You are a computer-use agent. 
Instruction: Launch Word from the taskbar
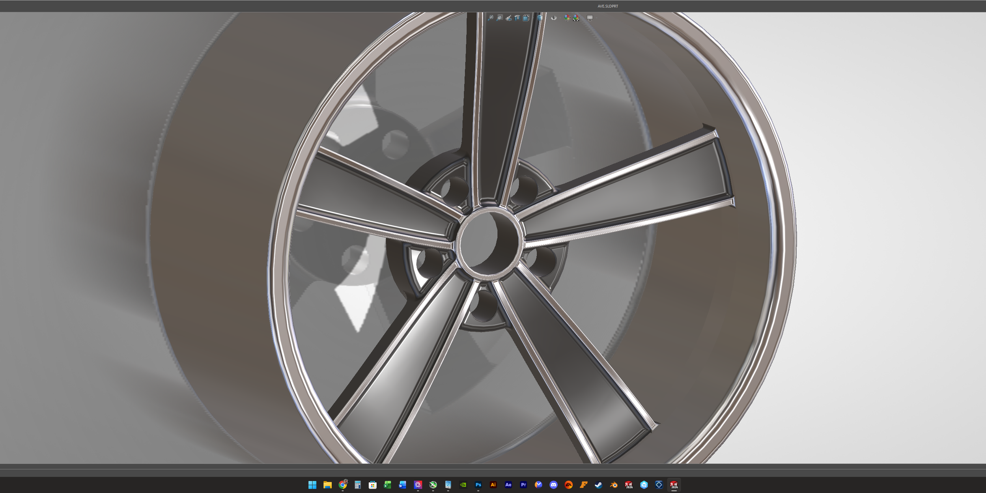click(403, 485)
